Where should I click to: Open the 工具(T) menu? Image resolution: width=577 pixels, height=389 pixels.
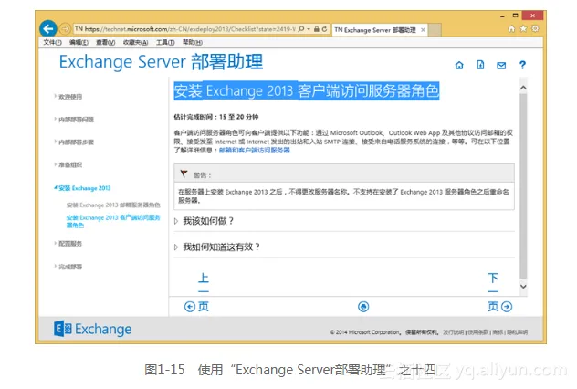165,42
